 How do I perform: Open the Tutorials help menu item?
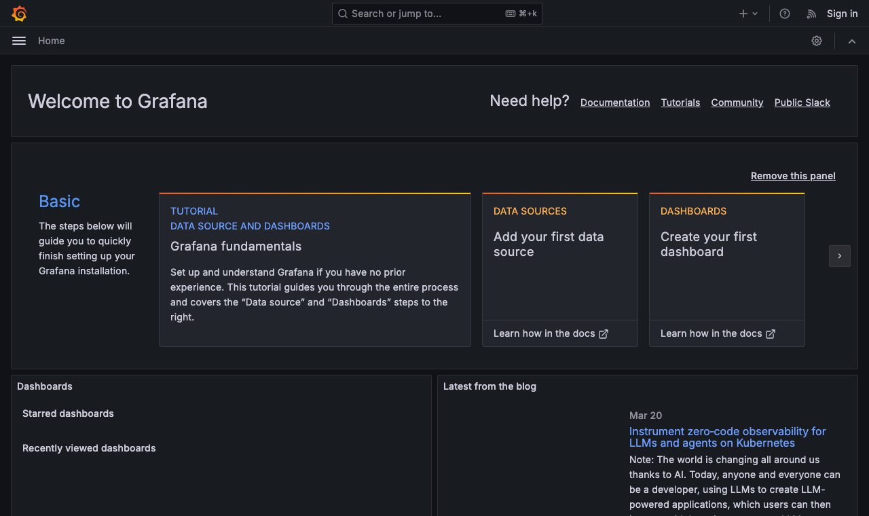coord(680,103)
